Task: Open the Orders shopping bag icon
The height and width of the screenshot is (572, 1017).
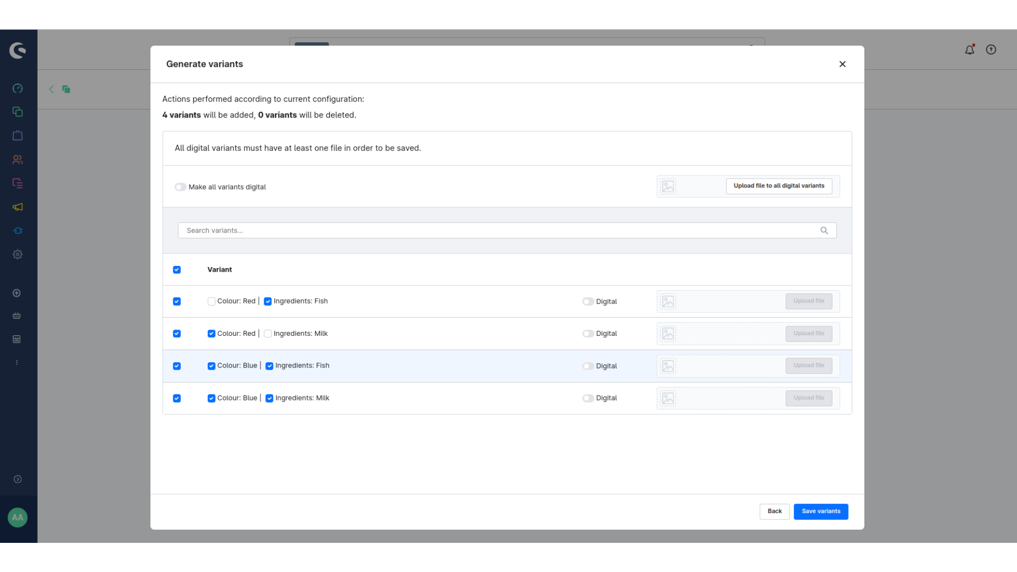Action: pyautogui.click(x=17, y=136)
